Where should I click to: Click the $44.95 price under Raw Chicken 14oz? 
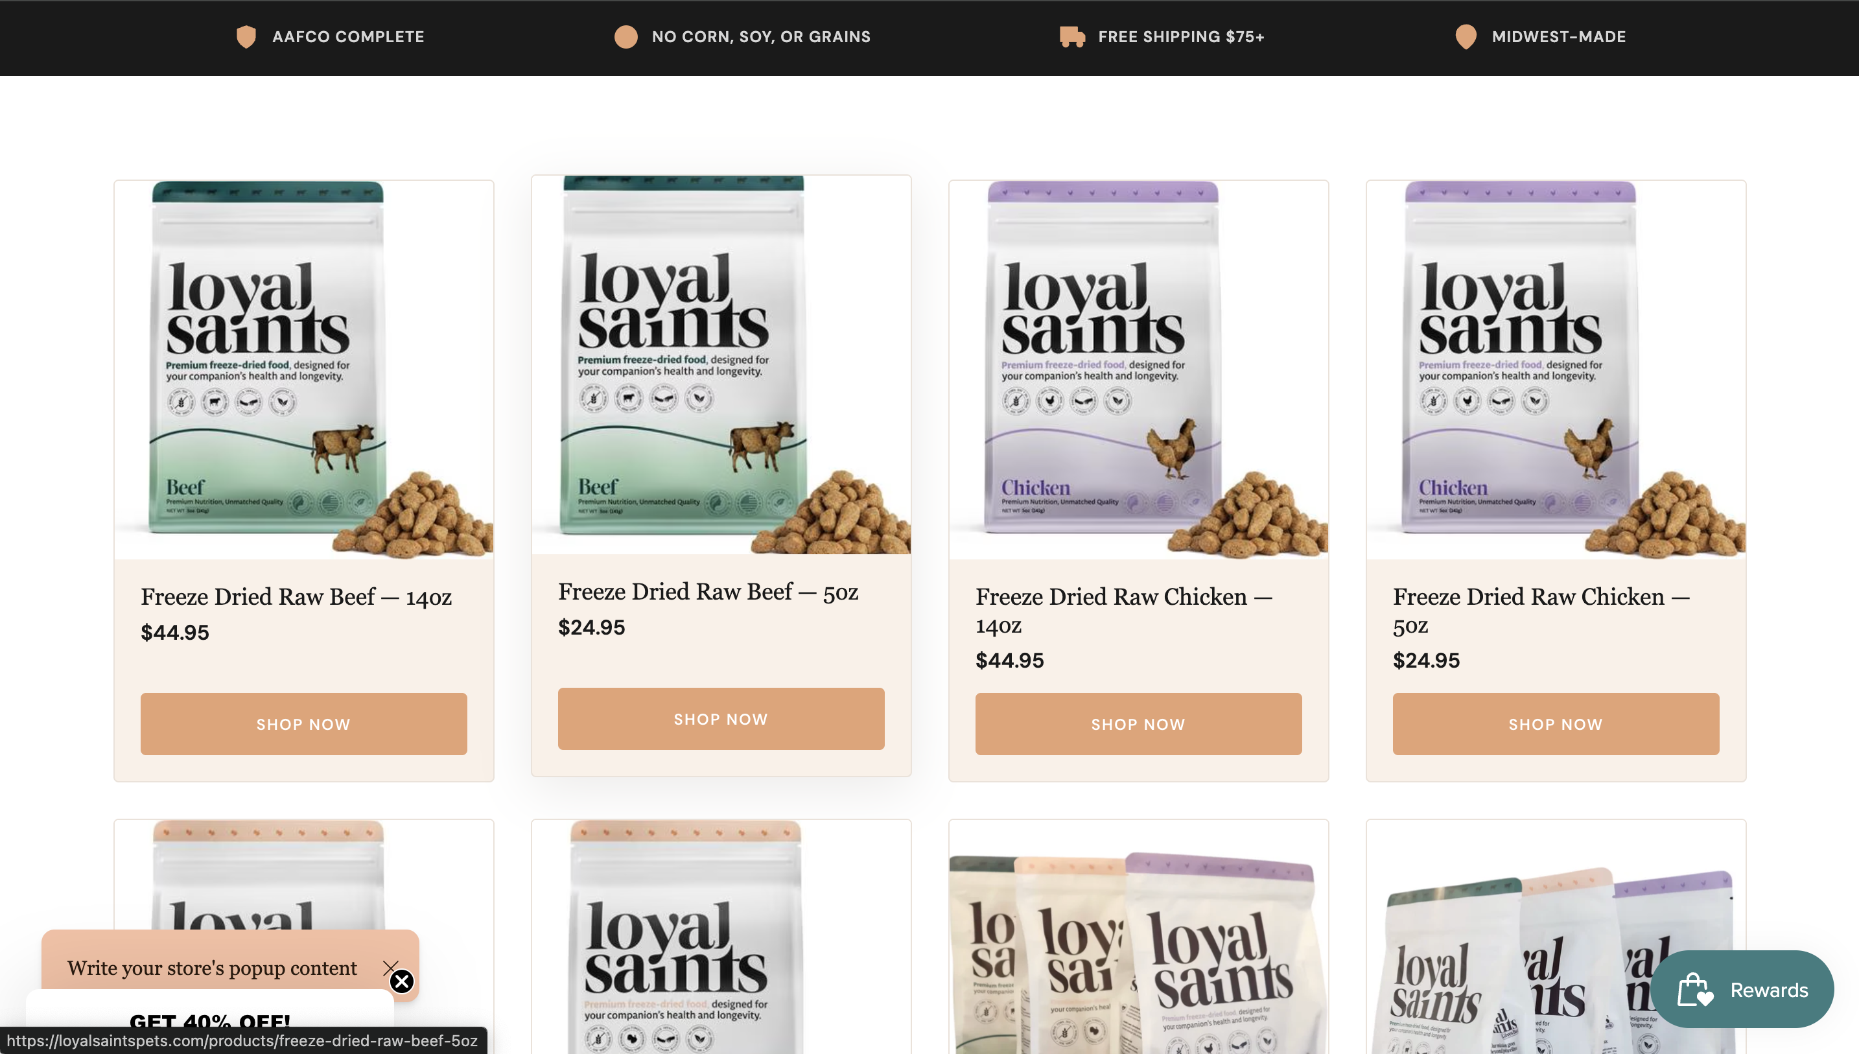click(1009, 660)
